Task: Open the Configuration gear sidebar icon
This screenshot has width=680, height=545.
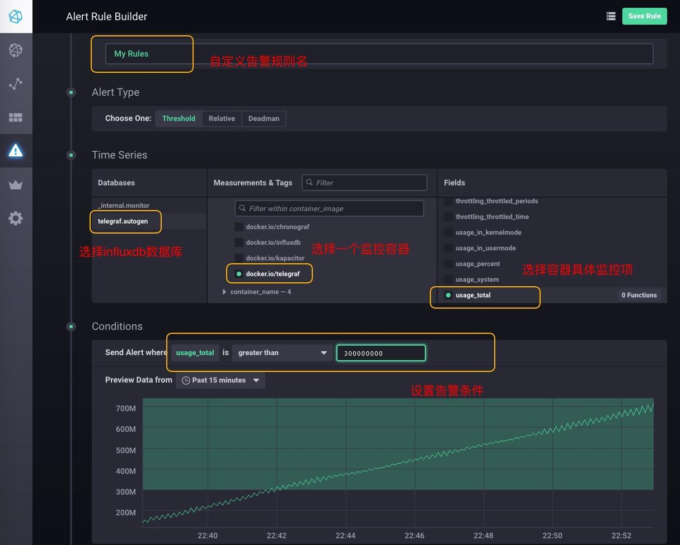Action: [x=16, y=218]
